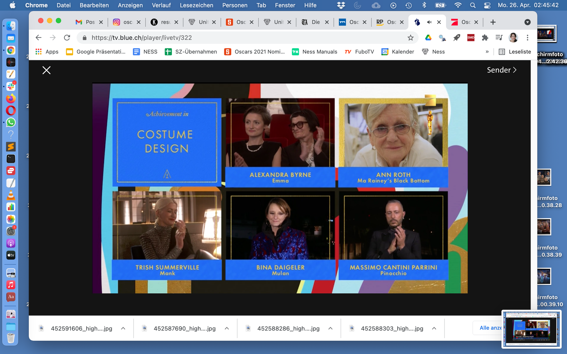Show hidden bookmarks with double chevron
Image resolution: width=567 pixels, height=354 pixels.
(x=487, y=52)
